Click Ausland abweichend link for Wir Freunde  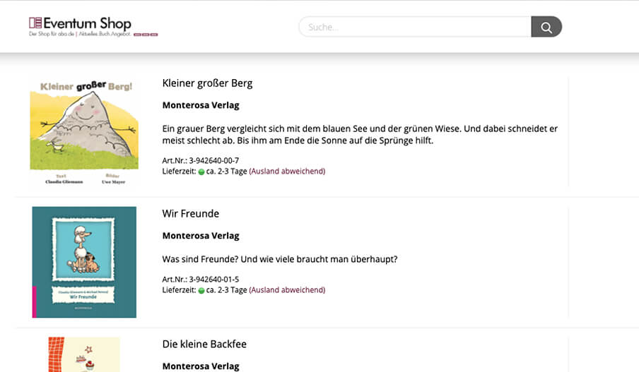287,290
